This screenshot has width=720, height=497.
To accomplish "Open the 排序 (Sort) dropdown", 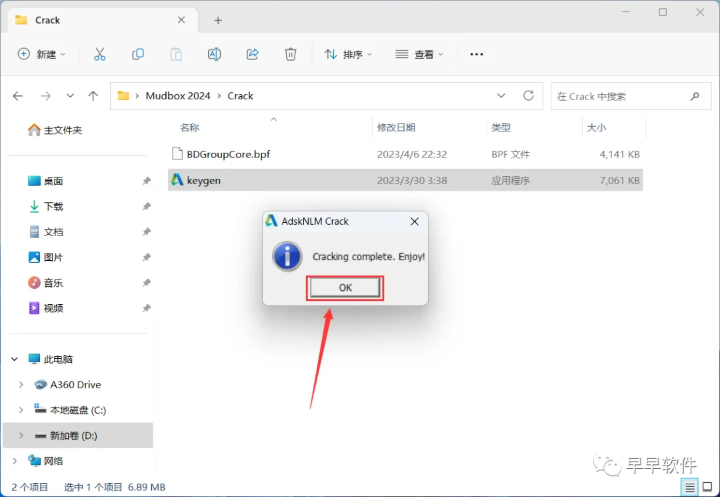I will 348,54.
